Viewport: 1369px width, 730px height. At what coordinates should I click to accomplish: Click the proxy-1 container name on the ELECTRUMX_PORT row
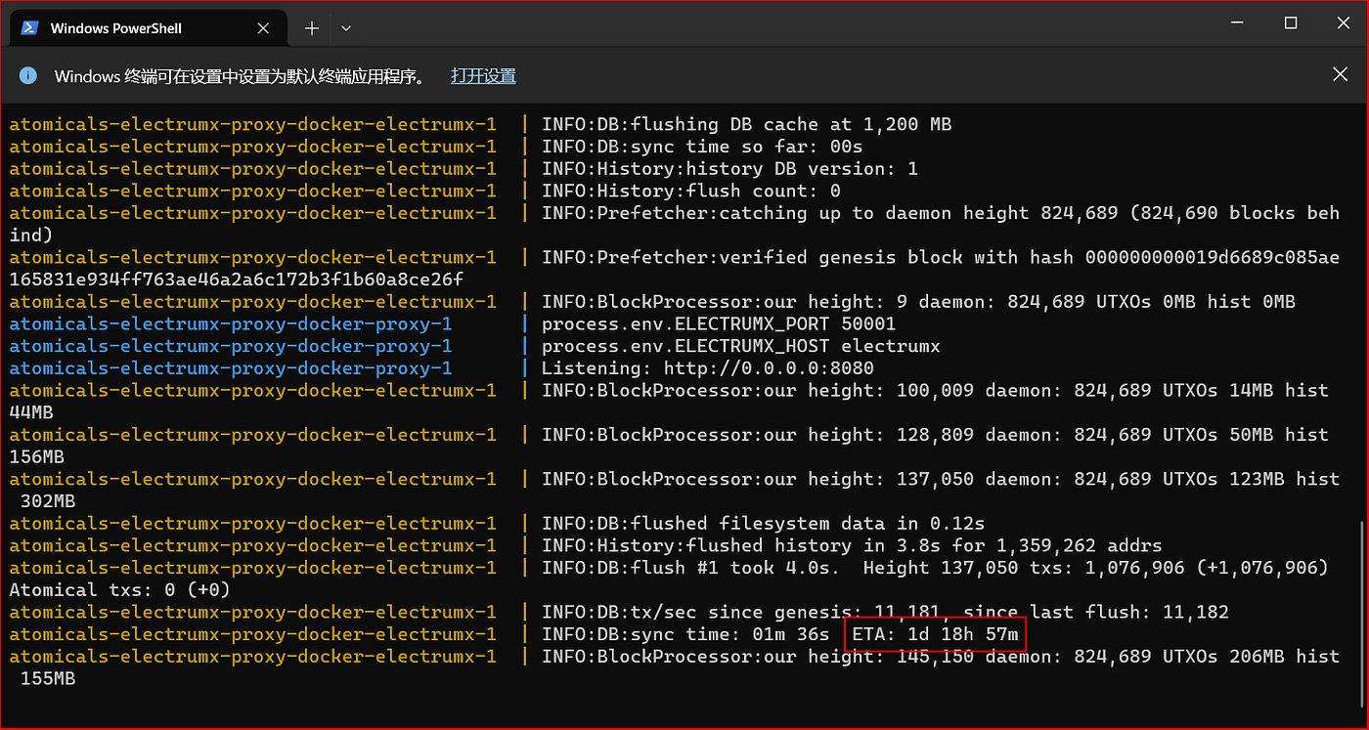point(231,323)
